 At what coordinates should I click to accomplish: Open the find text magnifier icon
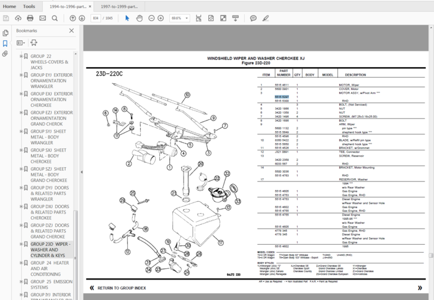click(x=55, y=18)
